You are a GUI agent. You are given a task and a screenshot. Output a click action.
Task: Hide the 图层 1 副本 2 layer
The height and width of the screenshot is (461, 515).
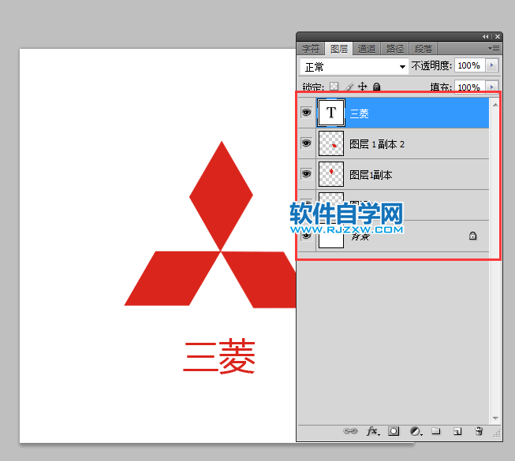306,143
